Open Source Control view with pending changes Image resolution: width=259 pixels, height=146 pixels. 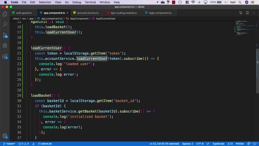5,35
